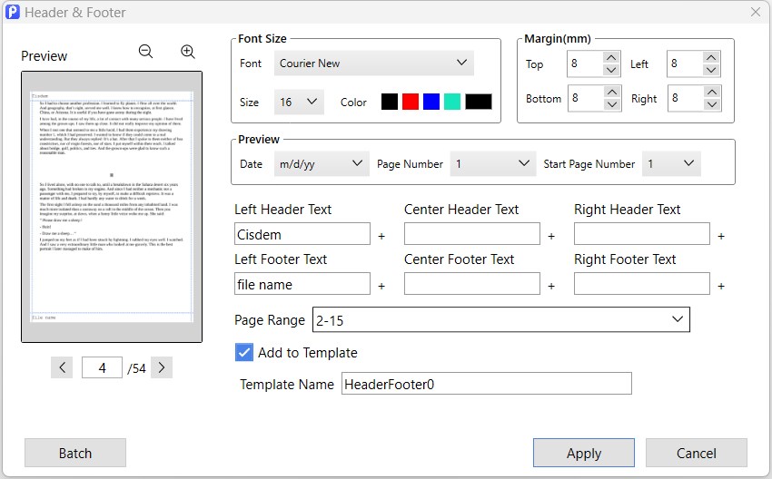Click the Center Header Text field
Screen dimensions: 772x479
[472, 233]
